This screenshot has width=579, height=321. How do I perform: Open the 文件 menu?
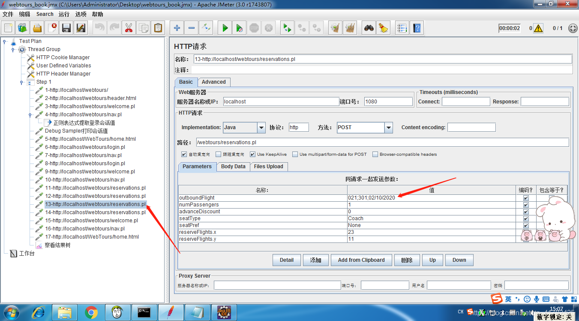pyautogui.click(x=8, y=14)
